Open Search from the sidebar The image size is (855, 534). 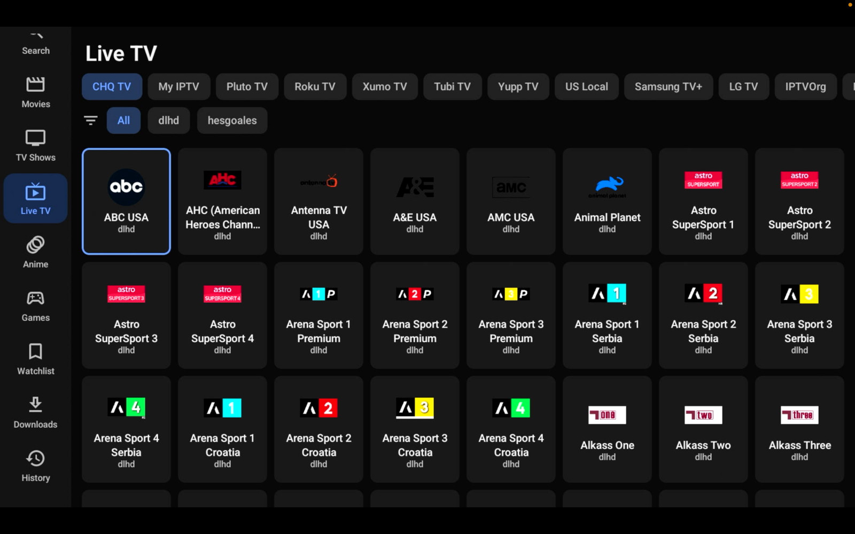pos(35,44)
